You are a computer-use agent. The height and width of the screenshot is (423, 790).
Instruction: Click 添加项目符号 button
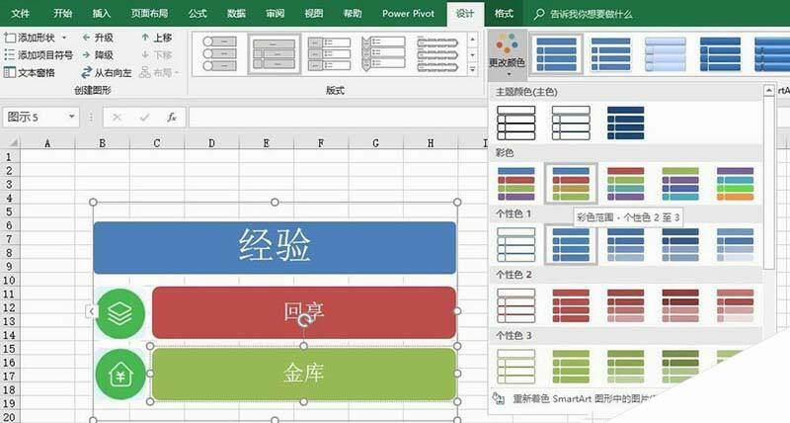click(x=39, y=55)
